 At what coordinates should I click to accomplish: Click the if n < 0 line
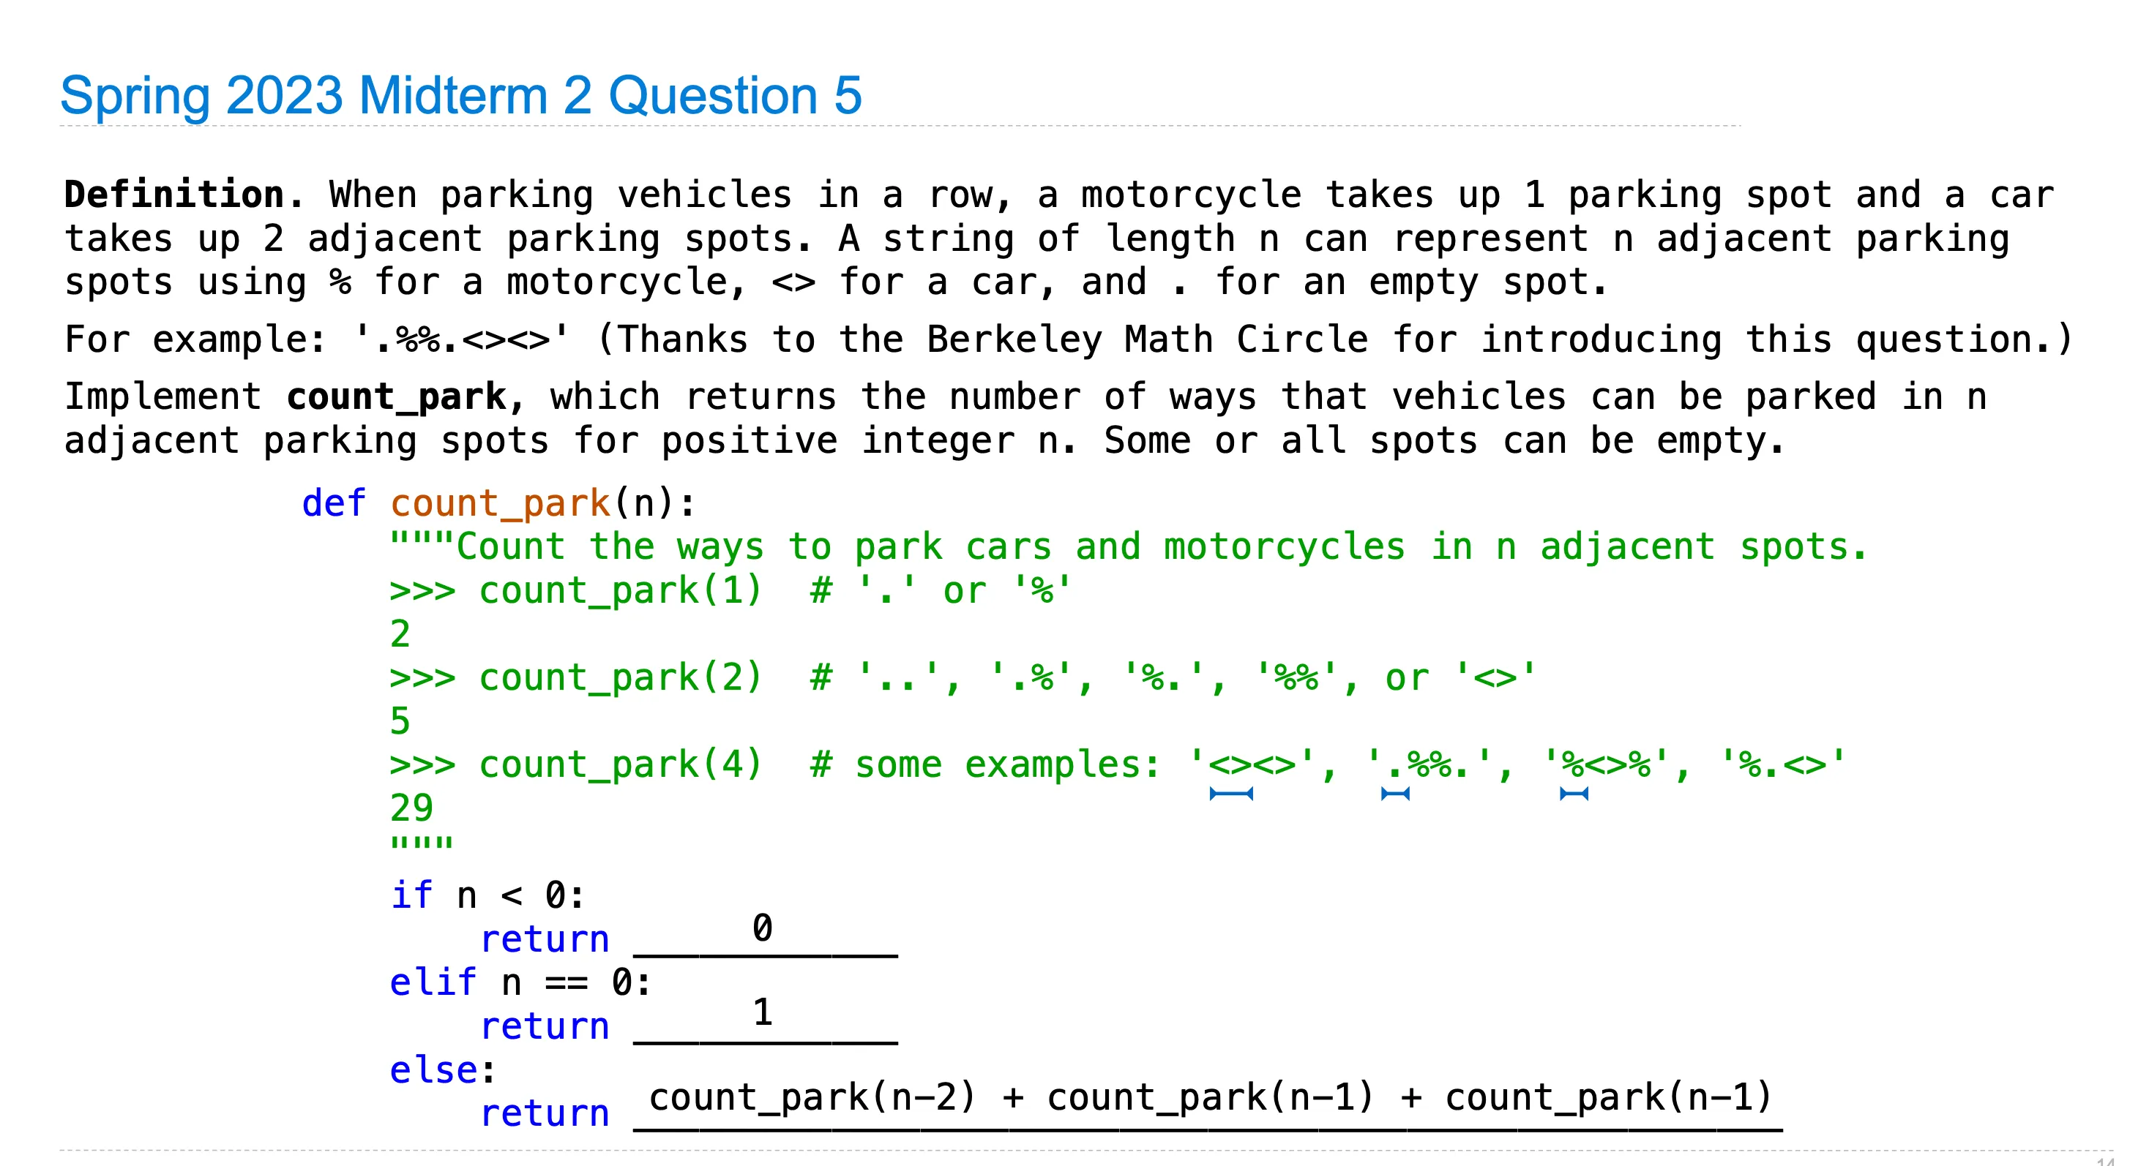[x=487, y=895]
